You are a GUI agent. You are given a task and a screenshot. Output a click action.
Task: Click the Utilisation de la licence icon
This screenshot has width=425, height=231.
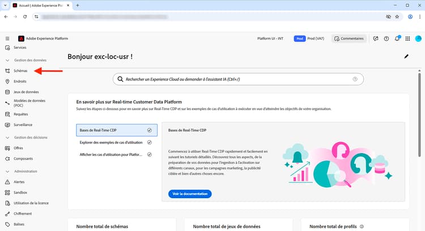click(x=7, y=203)
